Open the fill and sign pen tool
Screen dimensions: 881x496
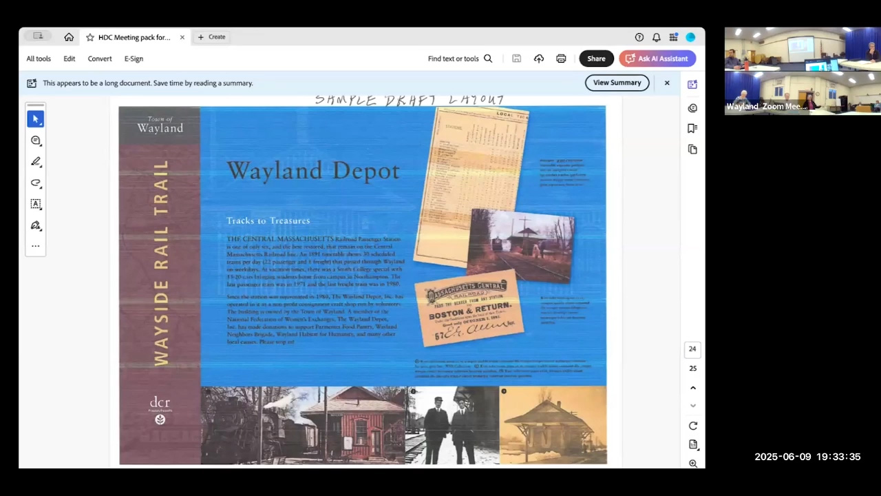coord(36,225)
